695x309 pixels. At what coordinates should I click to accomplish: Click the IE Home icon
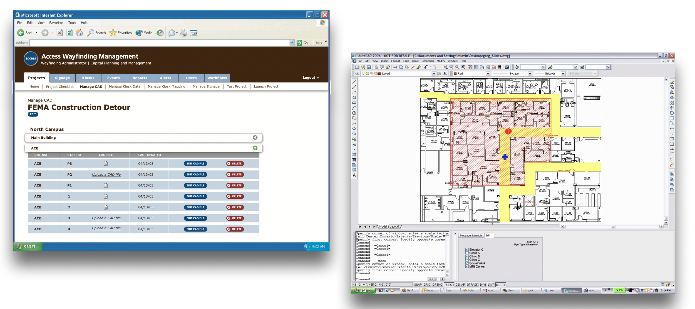pos(80,33)
